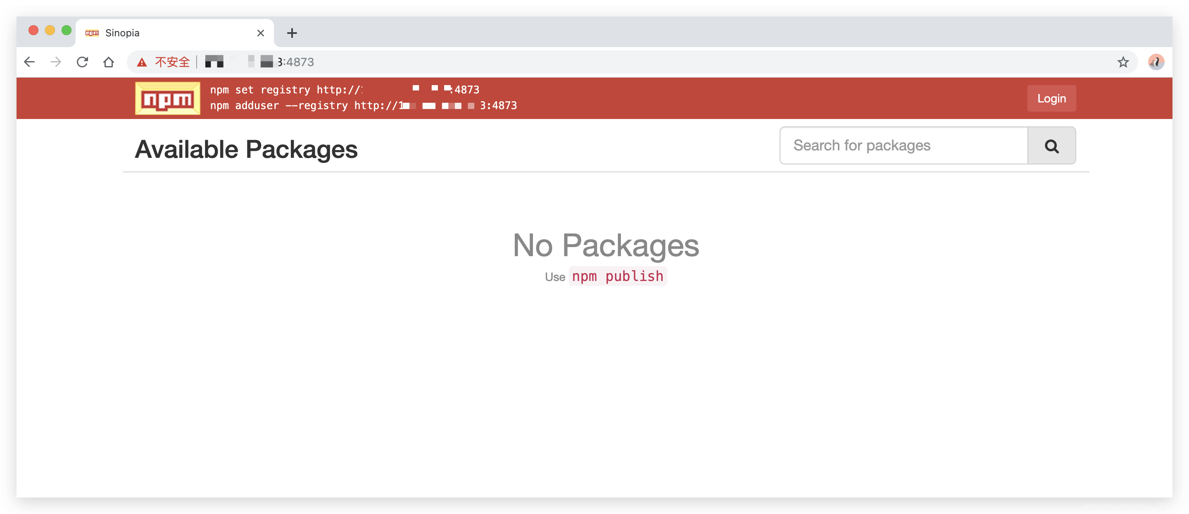
Task: Click the browser forward navigation arrow
Action: point(56,62)
